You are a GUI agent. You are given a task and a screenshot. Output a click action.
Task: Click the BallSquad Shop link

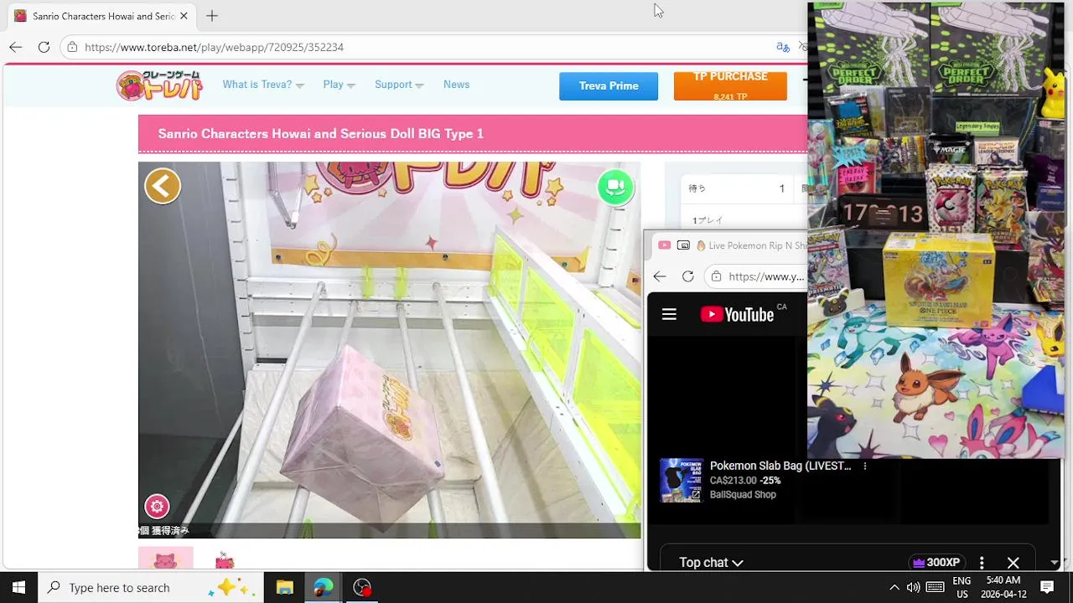743,495
